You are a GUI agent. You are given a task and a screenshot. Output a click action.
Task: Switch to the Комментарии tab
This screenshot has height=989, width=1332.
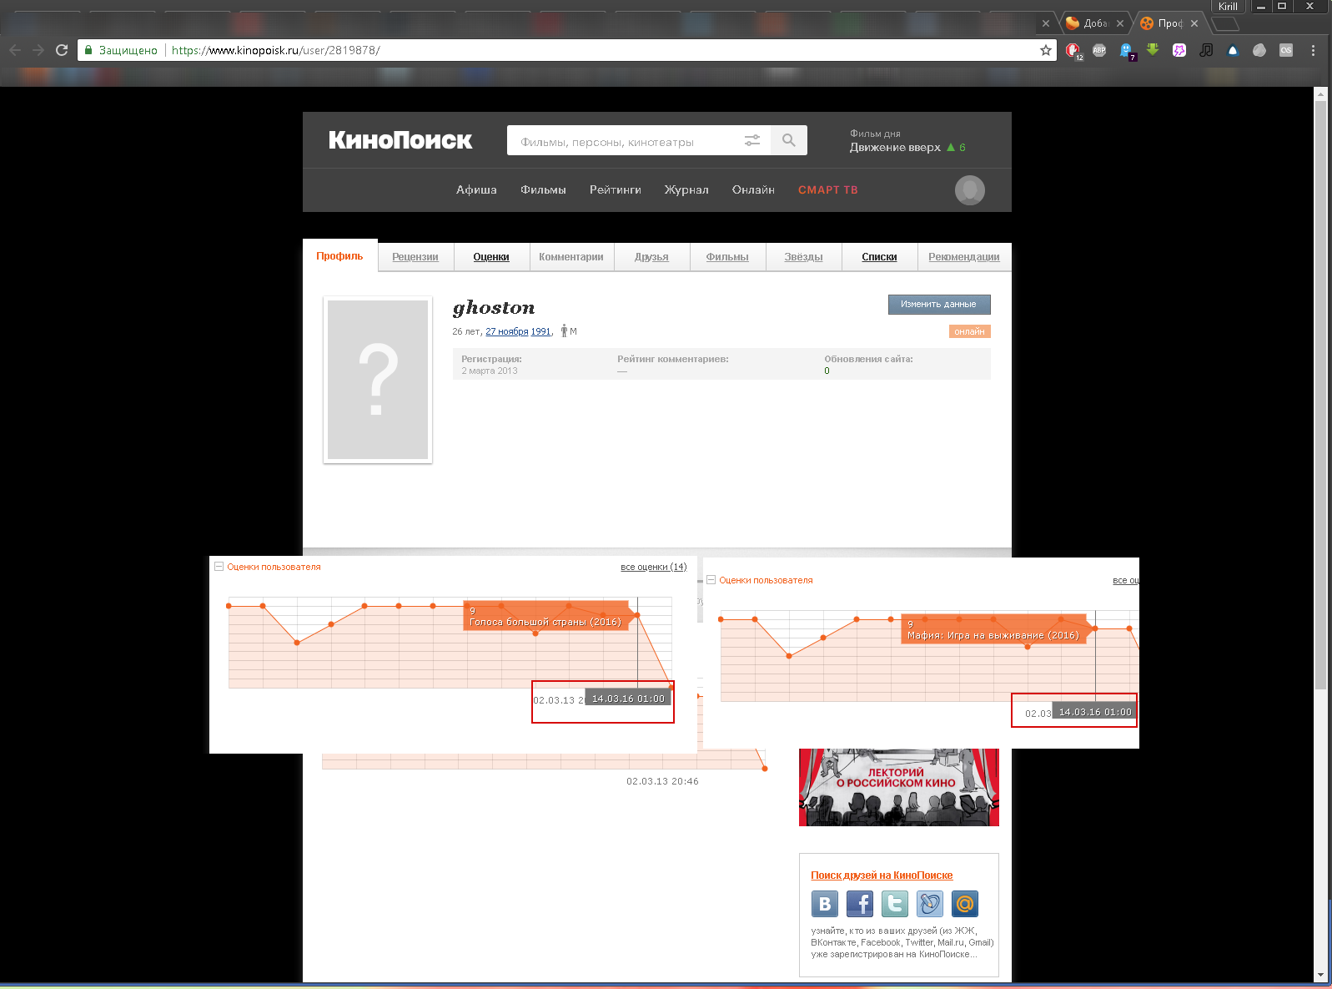(x=571, y=257)
